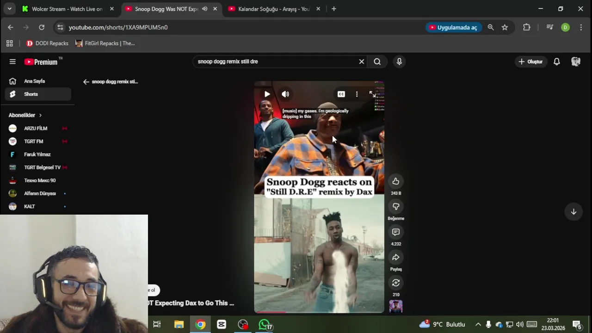The image size is (592, 333).
Task: Start voice search with the microphone
Action: click(399, 62)
